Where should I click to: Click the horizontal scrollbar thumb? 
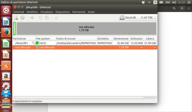(x=79, y=98)
